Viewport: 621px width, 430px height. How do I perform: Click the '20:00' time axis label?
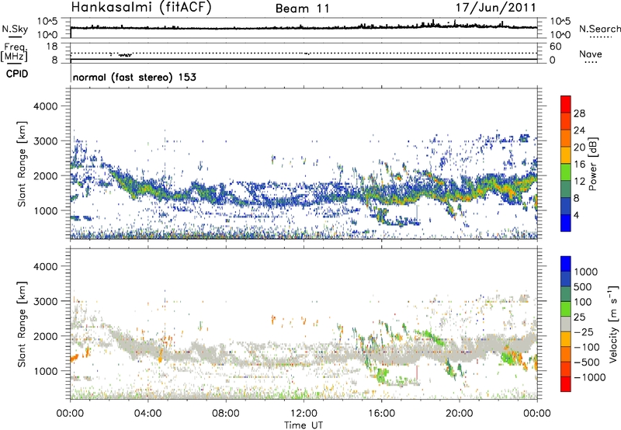(x=460, y=414)
